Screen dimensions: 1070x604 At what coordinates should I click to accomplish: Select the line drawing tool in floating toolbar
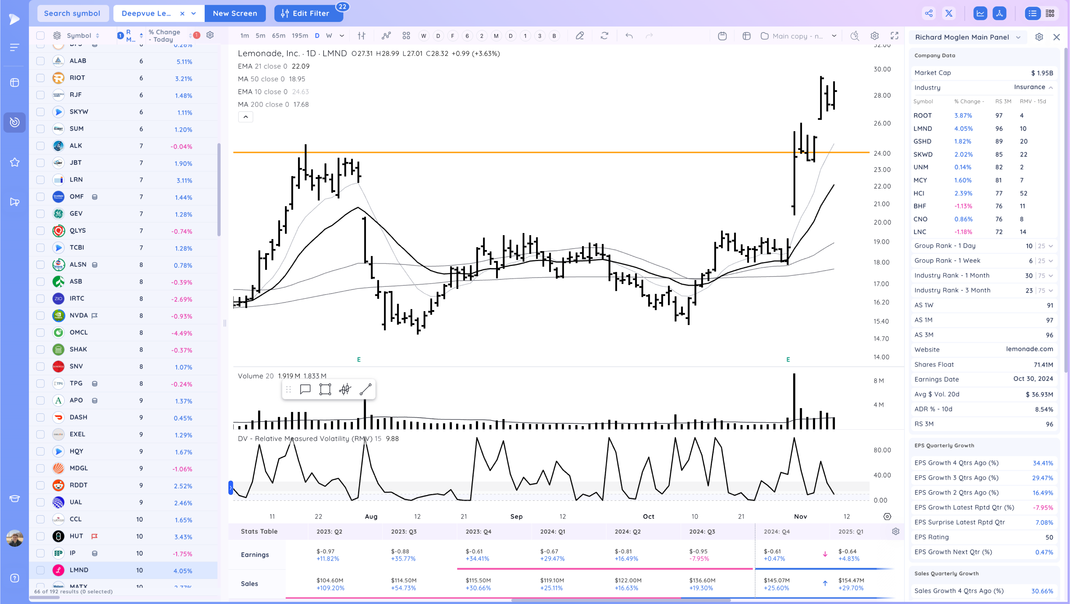click(x=365, y=389)
